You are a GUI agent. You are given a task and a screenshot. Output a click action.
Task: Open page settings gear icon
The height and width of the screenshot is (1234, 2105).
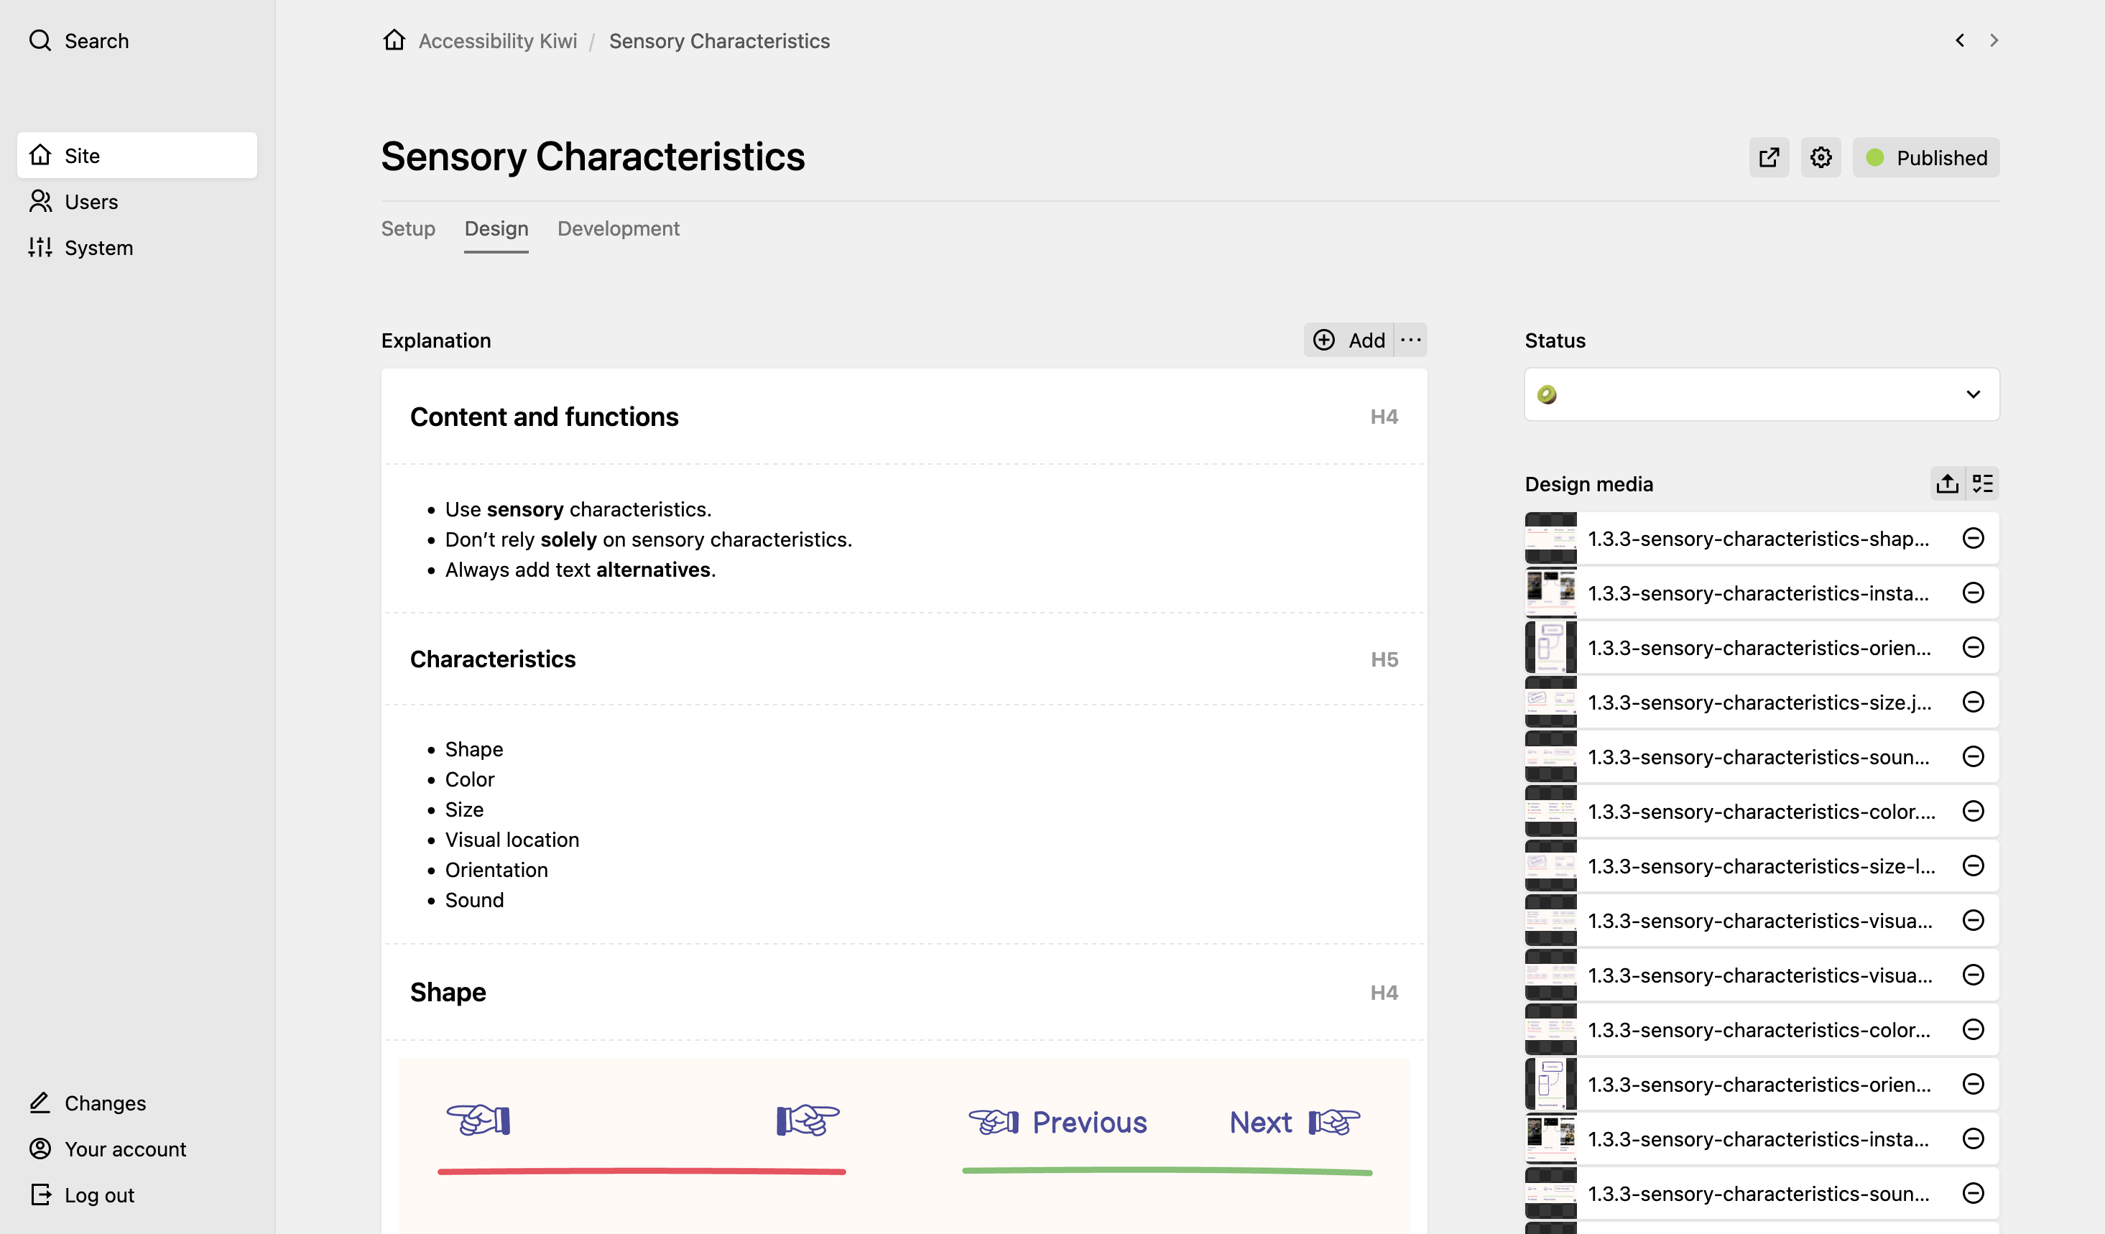point(1821,157)
